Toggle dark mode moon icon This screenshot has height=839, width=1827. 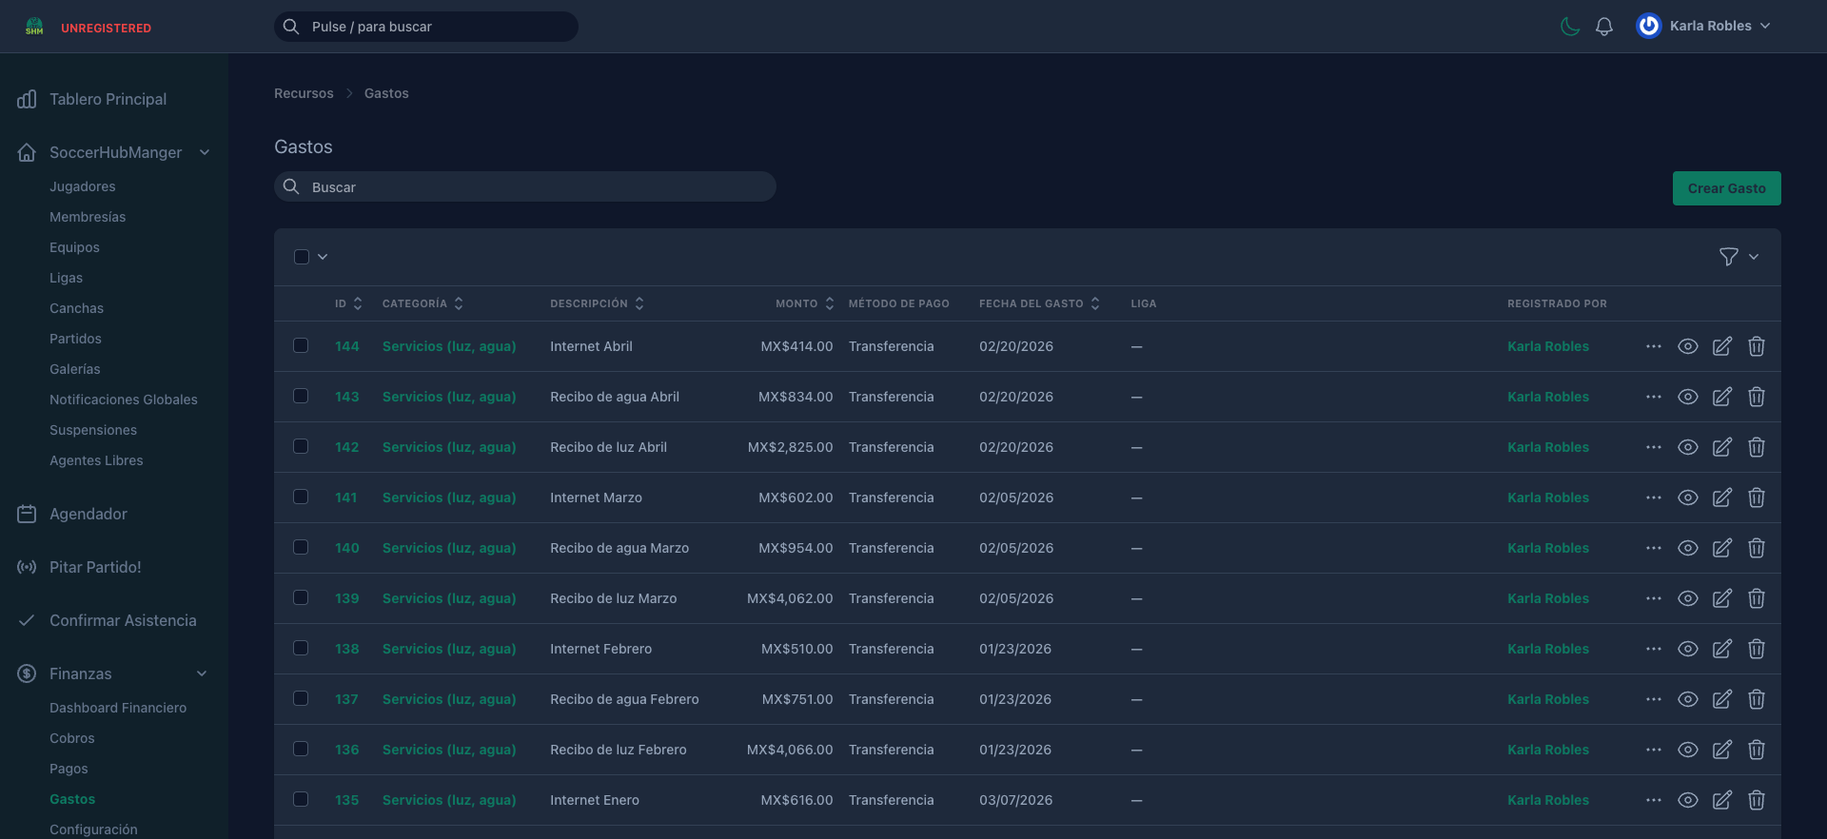[x=1570, y=27]
